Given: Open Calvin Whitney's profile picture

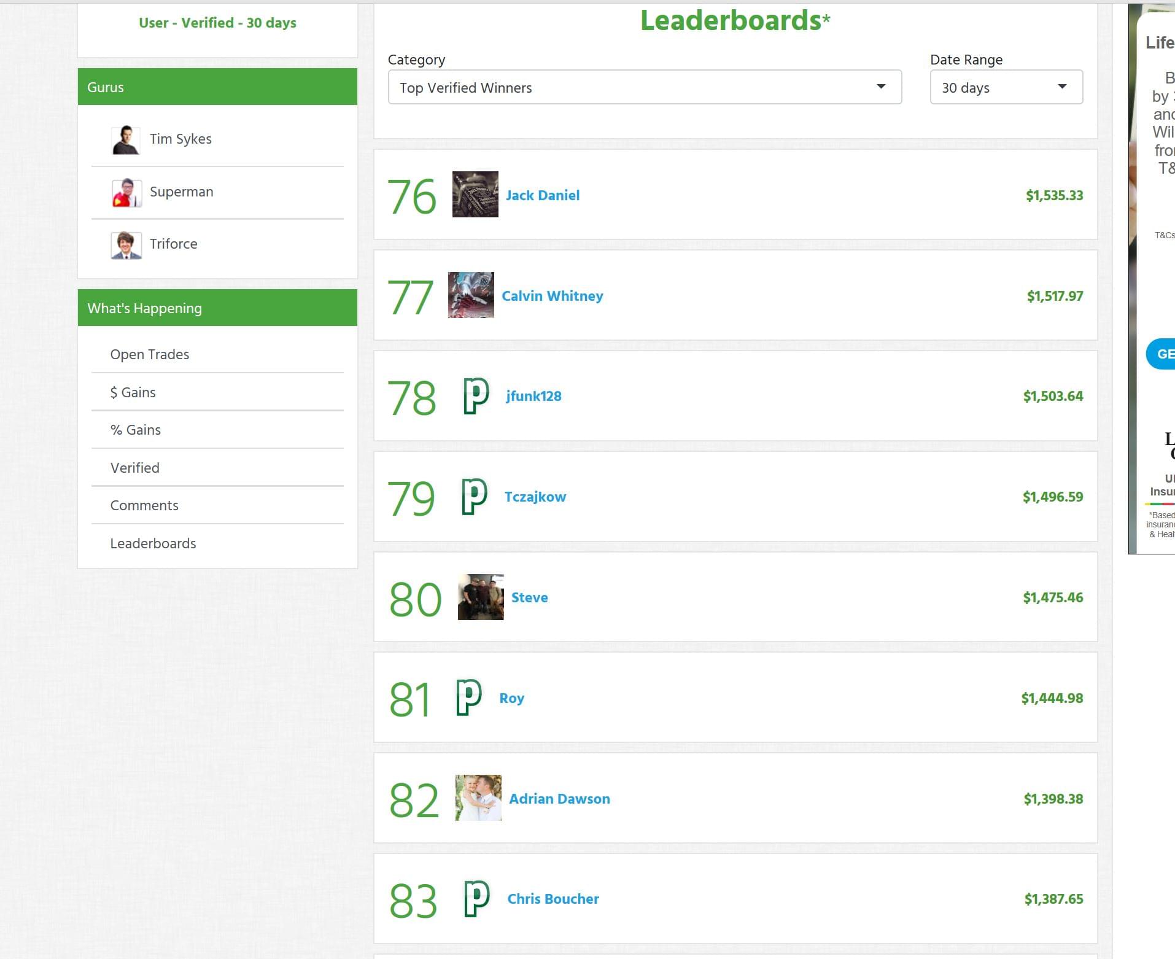Looking at the screenshot, I should (471, 295).
